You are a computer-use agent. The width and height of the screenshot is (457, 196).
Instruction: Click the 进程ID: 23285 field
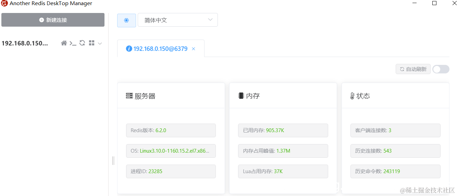(171, 171)
